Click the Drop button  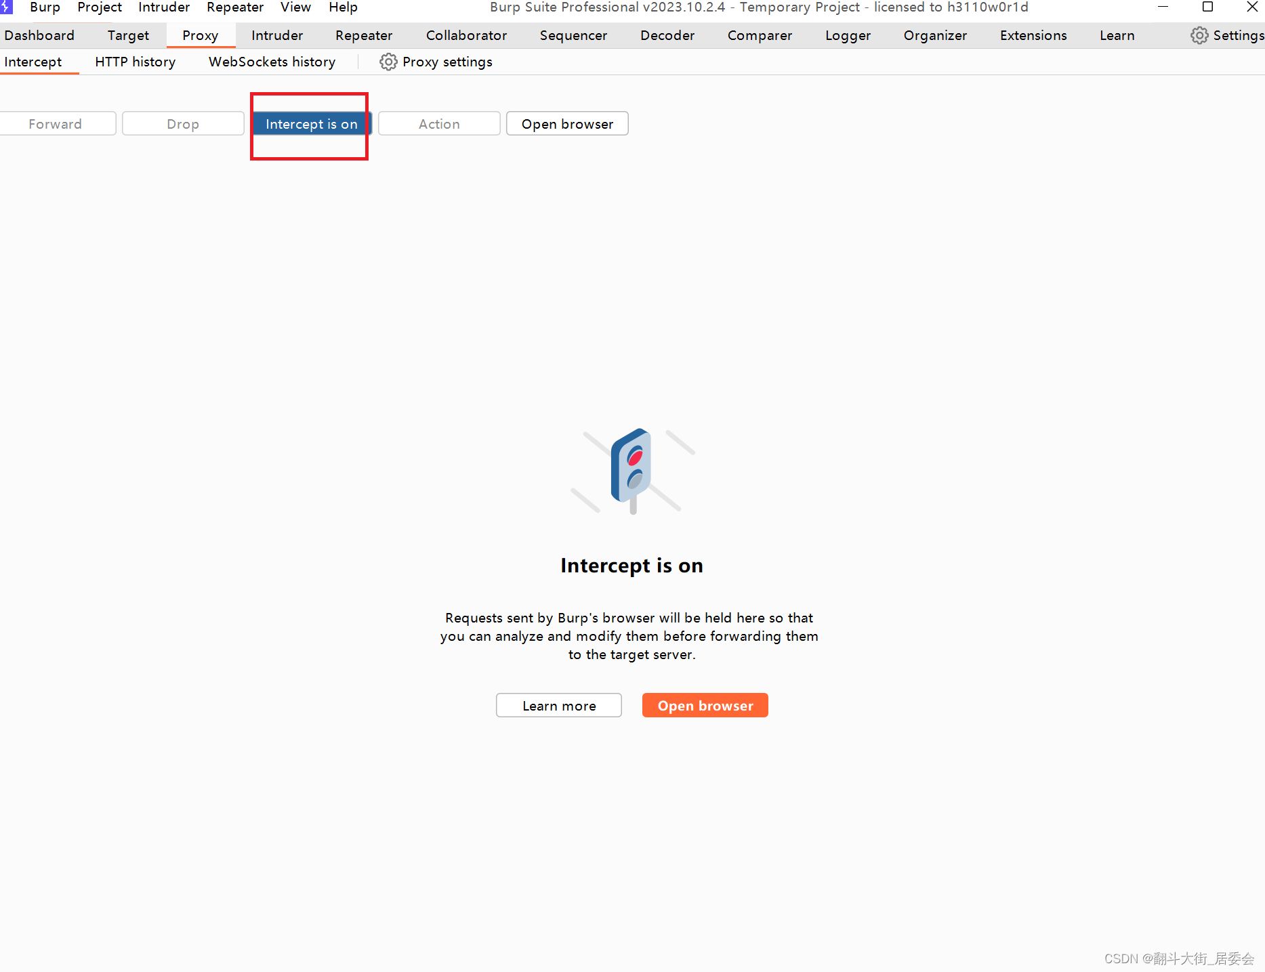tap(183, 124)
